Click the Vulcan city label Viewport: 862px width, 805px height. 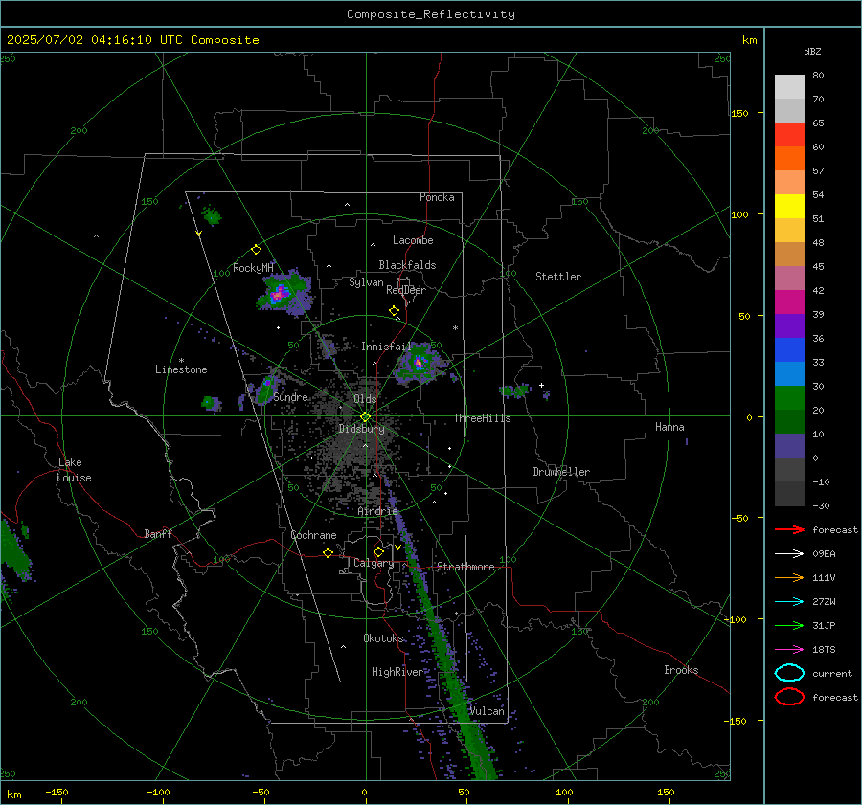487,711
